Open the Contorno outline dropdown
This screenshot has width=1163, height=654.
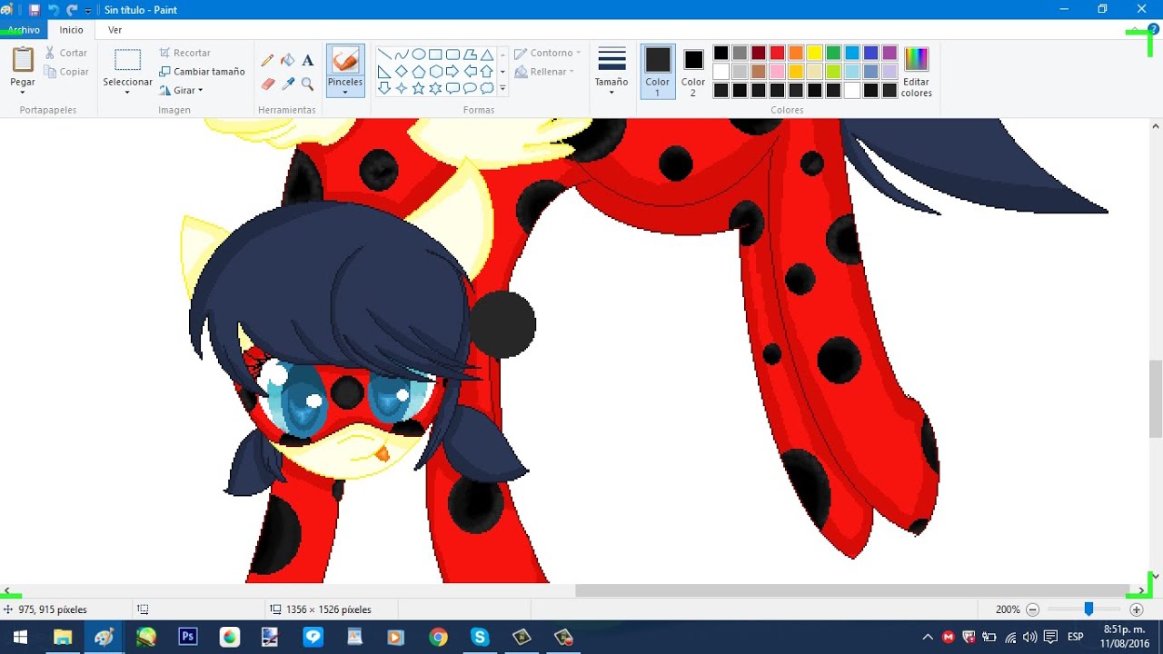[x=547, y=53]
